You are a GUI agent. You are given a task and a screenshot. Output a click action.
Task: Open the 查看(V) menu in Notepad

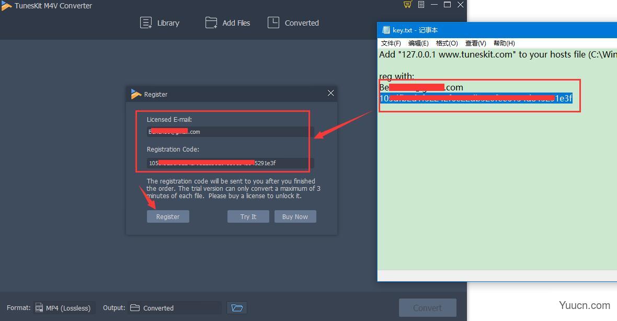tap(475, 43)
